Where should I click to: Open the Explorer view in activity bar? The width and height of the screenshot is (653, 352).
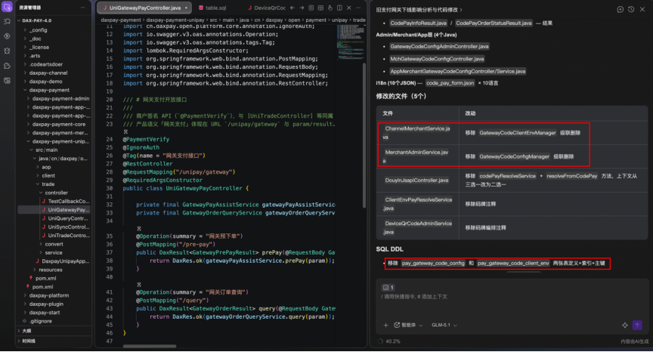[x=7, y=7]
